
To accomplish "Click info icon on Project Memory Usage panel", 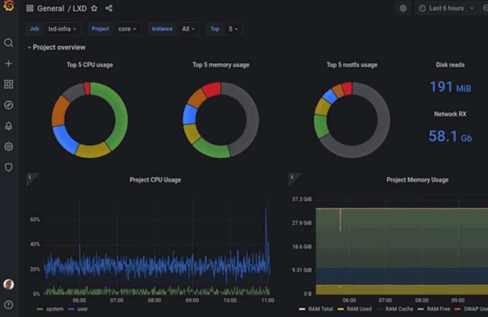I will point(292,177).
